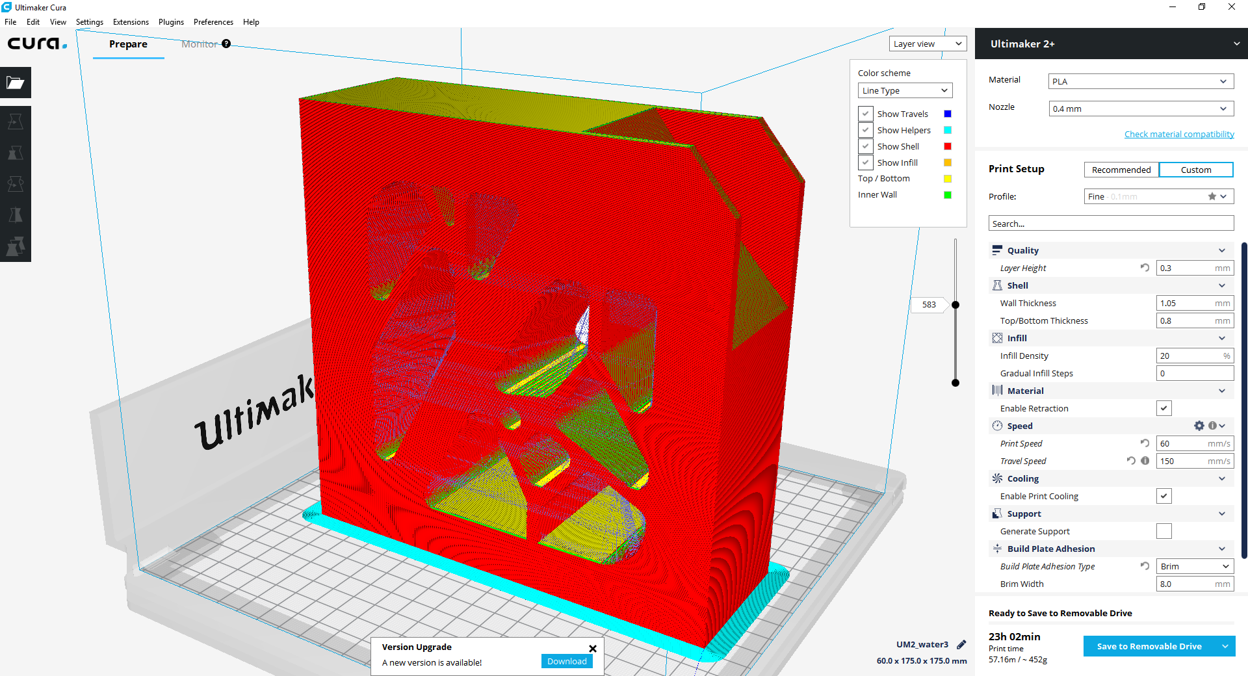The width and height of the screenshot is (1248, 676).
Task: Click the Monitor tab help question-mark icon
Action: pyautogui.click(x=226, y=44)
